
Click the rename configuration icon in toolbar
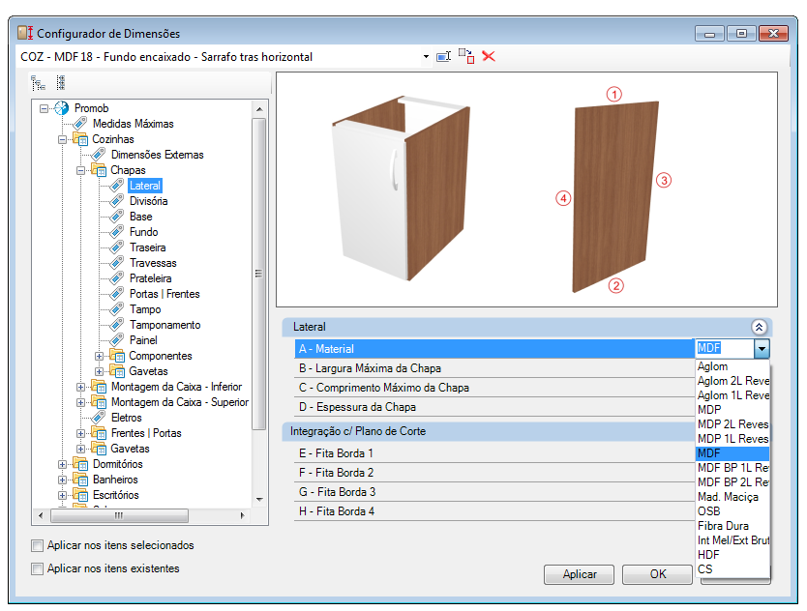pyautogui.click(x=443, y=57)
